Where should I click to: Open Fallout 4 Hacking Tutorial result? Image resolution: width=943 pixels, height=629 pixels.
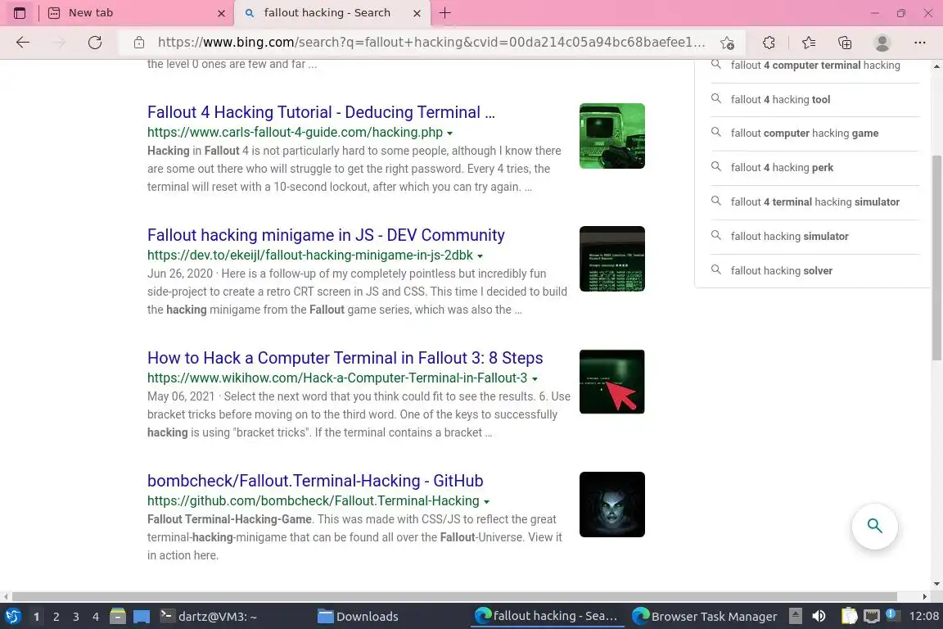click(x=321, y=112)
